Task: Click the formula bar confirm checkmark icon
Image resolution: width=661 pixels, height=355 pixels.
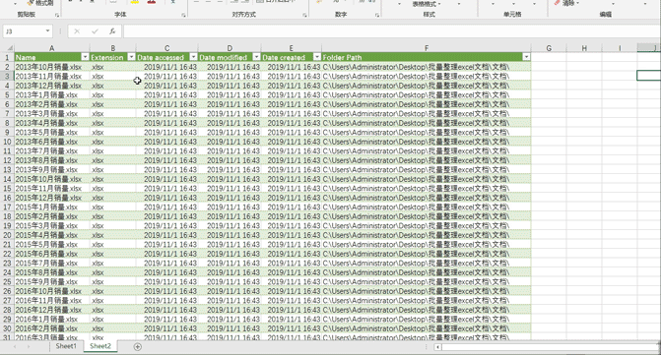Action: [95, 31]
